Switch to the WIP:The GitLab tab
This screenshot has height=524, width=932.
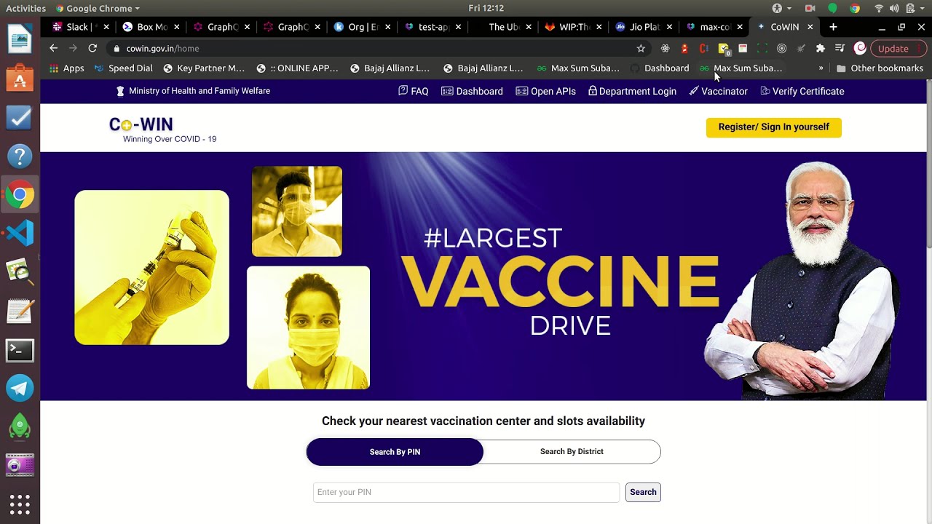tap(574, 27)
